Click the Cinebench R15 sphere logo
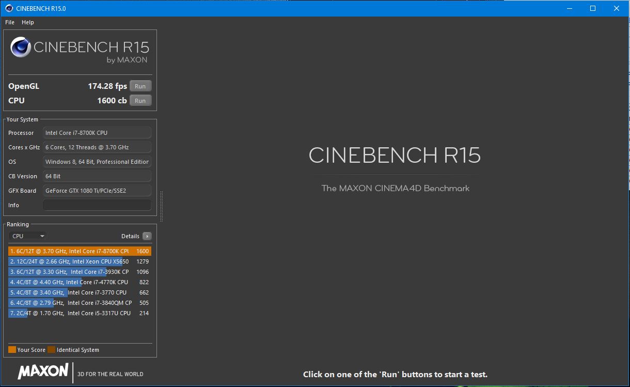 (x=21, y=48)
